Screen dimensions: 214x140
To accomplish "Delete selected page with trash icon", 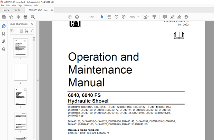I will click(21, 31).
